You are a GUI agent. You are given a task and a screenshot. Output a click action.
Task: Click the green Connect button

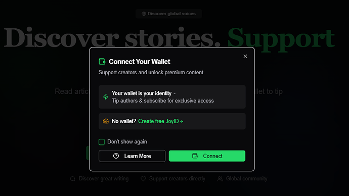pos(207,156)
